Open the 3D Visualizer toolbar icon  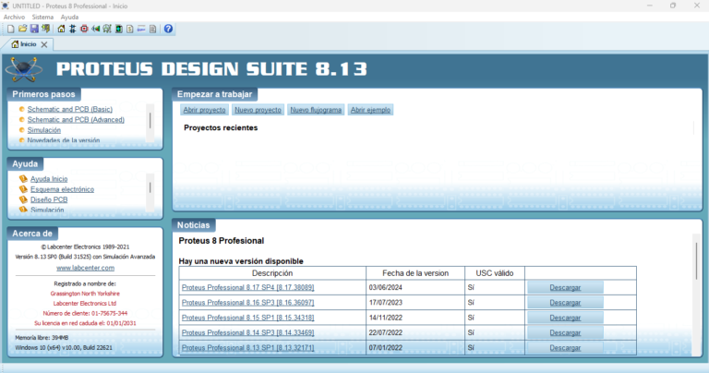tap(95, 29)
